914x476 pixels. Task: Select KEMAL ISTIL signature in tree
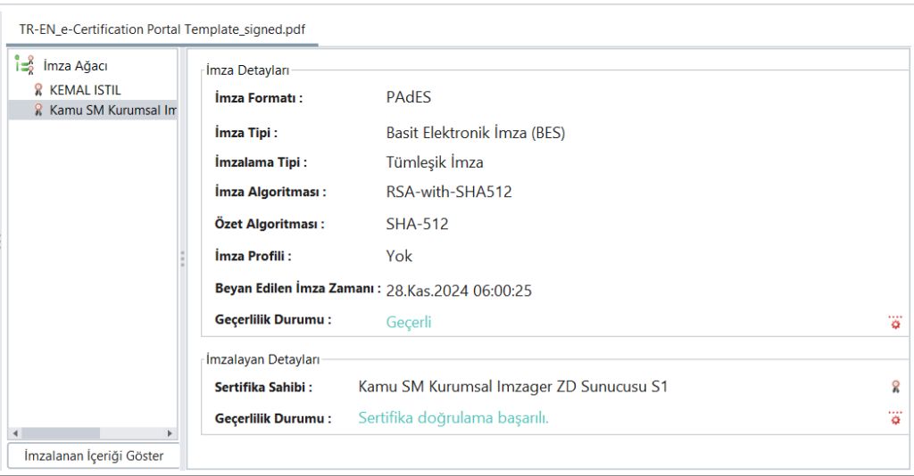coord(85,90)
